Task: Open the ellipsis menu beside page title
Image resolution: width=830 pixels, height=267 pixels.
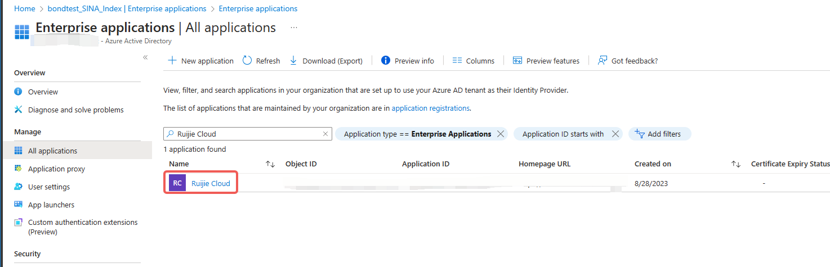Action: point(293,28)
